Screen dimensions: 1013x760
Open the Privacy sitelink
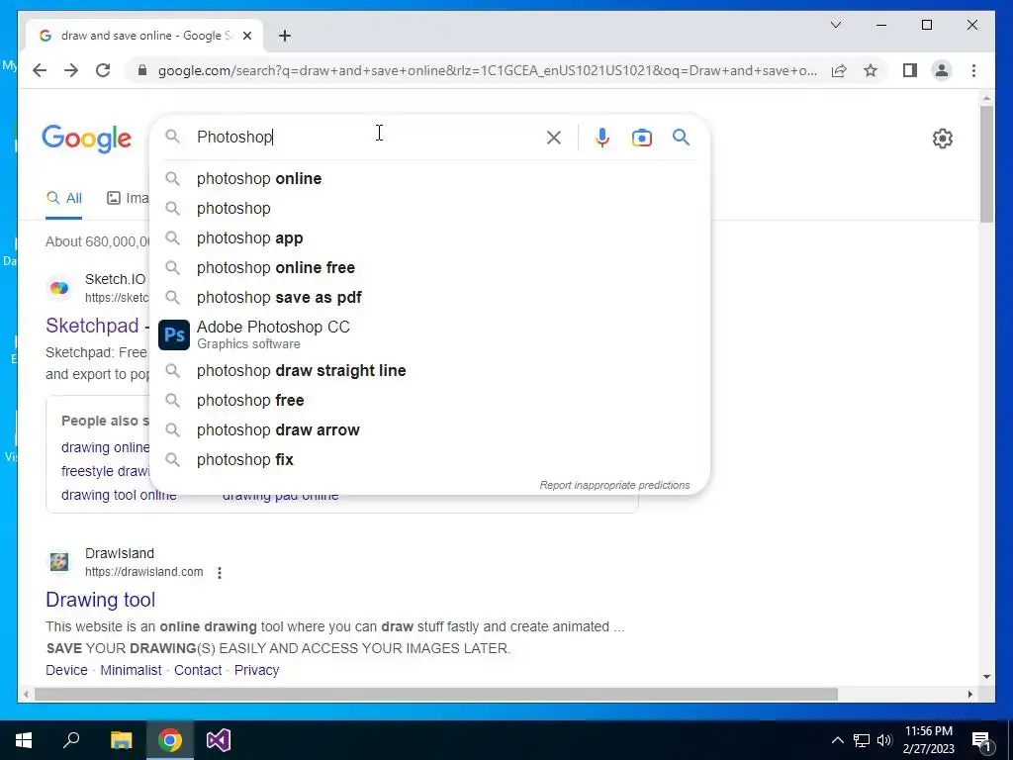click(256, 670)
